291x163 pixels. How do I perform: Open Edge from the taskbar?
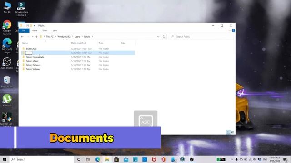tap(98, 159)
